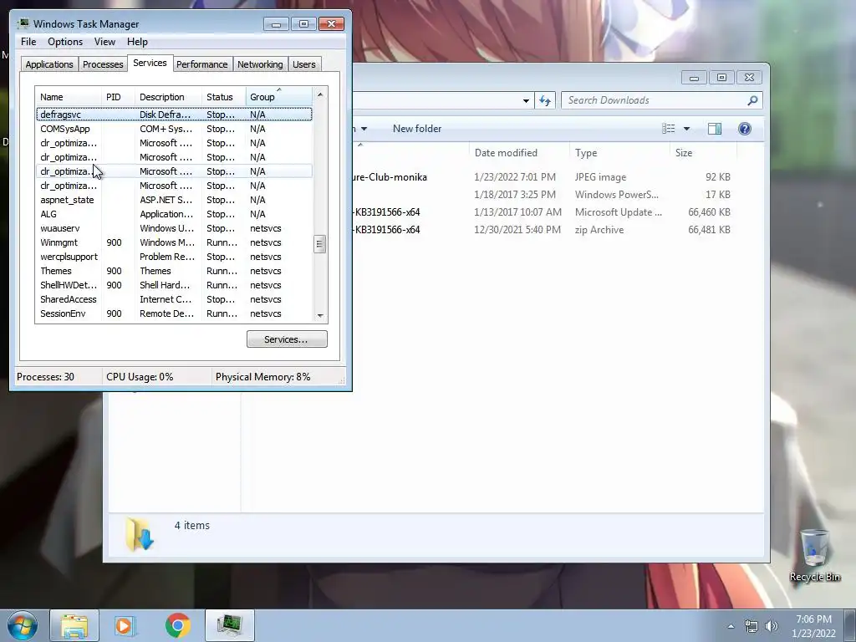The height and width of the screenshot is (642, 856).
Task: Switch to the Networking tab
Action: point(260,64)
